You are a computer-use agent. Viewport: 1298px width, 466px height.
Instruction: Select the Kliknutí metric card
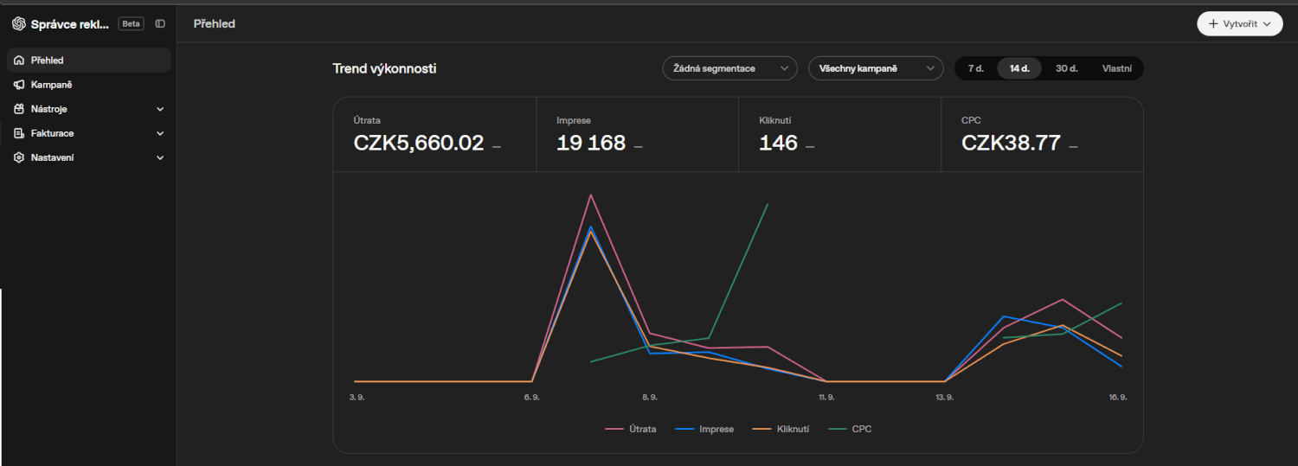point(839,134)
